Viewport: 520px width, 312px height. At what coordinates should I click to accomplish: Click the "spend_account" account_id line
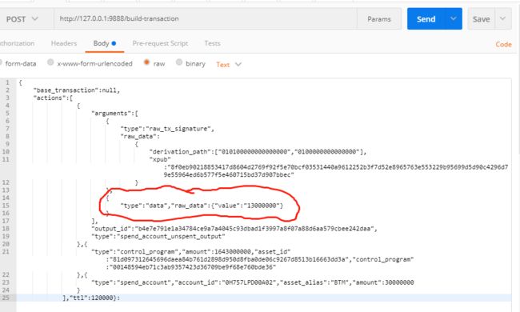[x=252, y=282]
